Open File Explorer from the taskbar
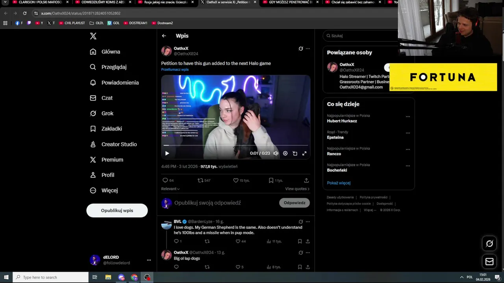The height and width of the screenshot is (283, 504). click(x=108, y=277)
